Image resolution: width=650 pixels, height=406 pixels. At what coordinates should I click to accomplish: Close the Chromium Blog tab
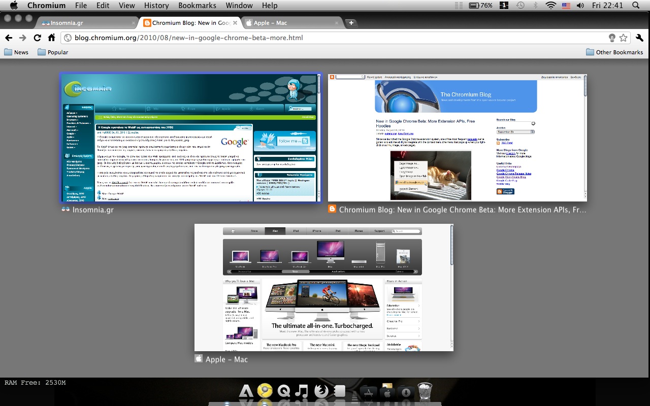(x=235, y=23)
